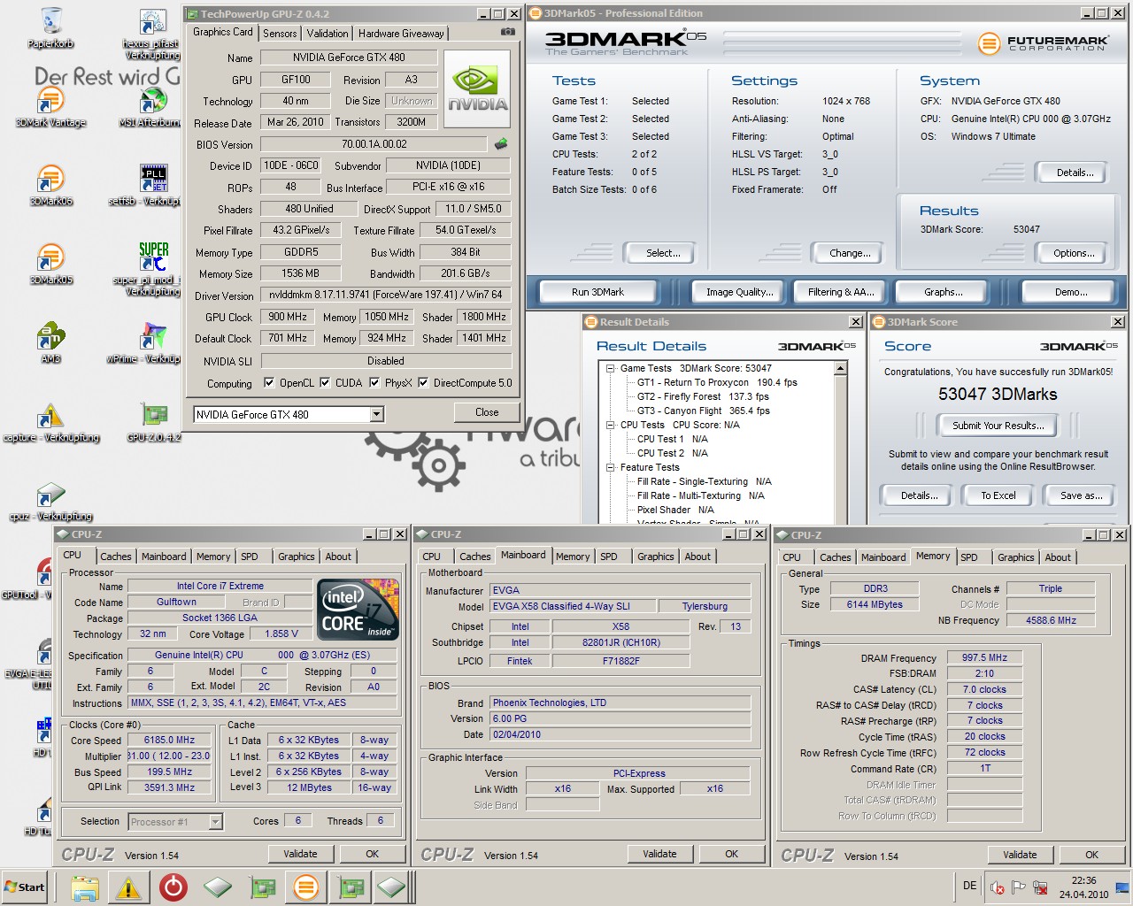Image resolution: width=1133 pixels, height=906 pixels.
Task: Toggle the DirectCompute 5.0 checkbox
Action: (x=423, y=383)
